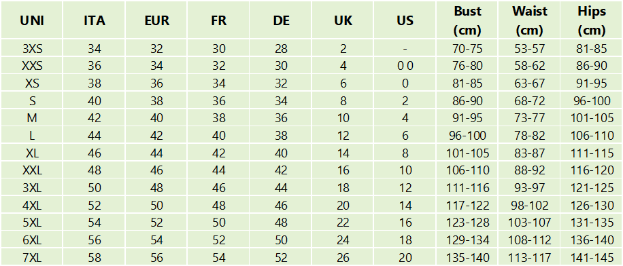Image resolution: width=623 pixels, height=266 pixels.
Task: Select the XXS size cell
Action: pyautogui.click(x=32, y=65)
